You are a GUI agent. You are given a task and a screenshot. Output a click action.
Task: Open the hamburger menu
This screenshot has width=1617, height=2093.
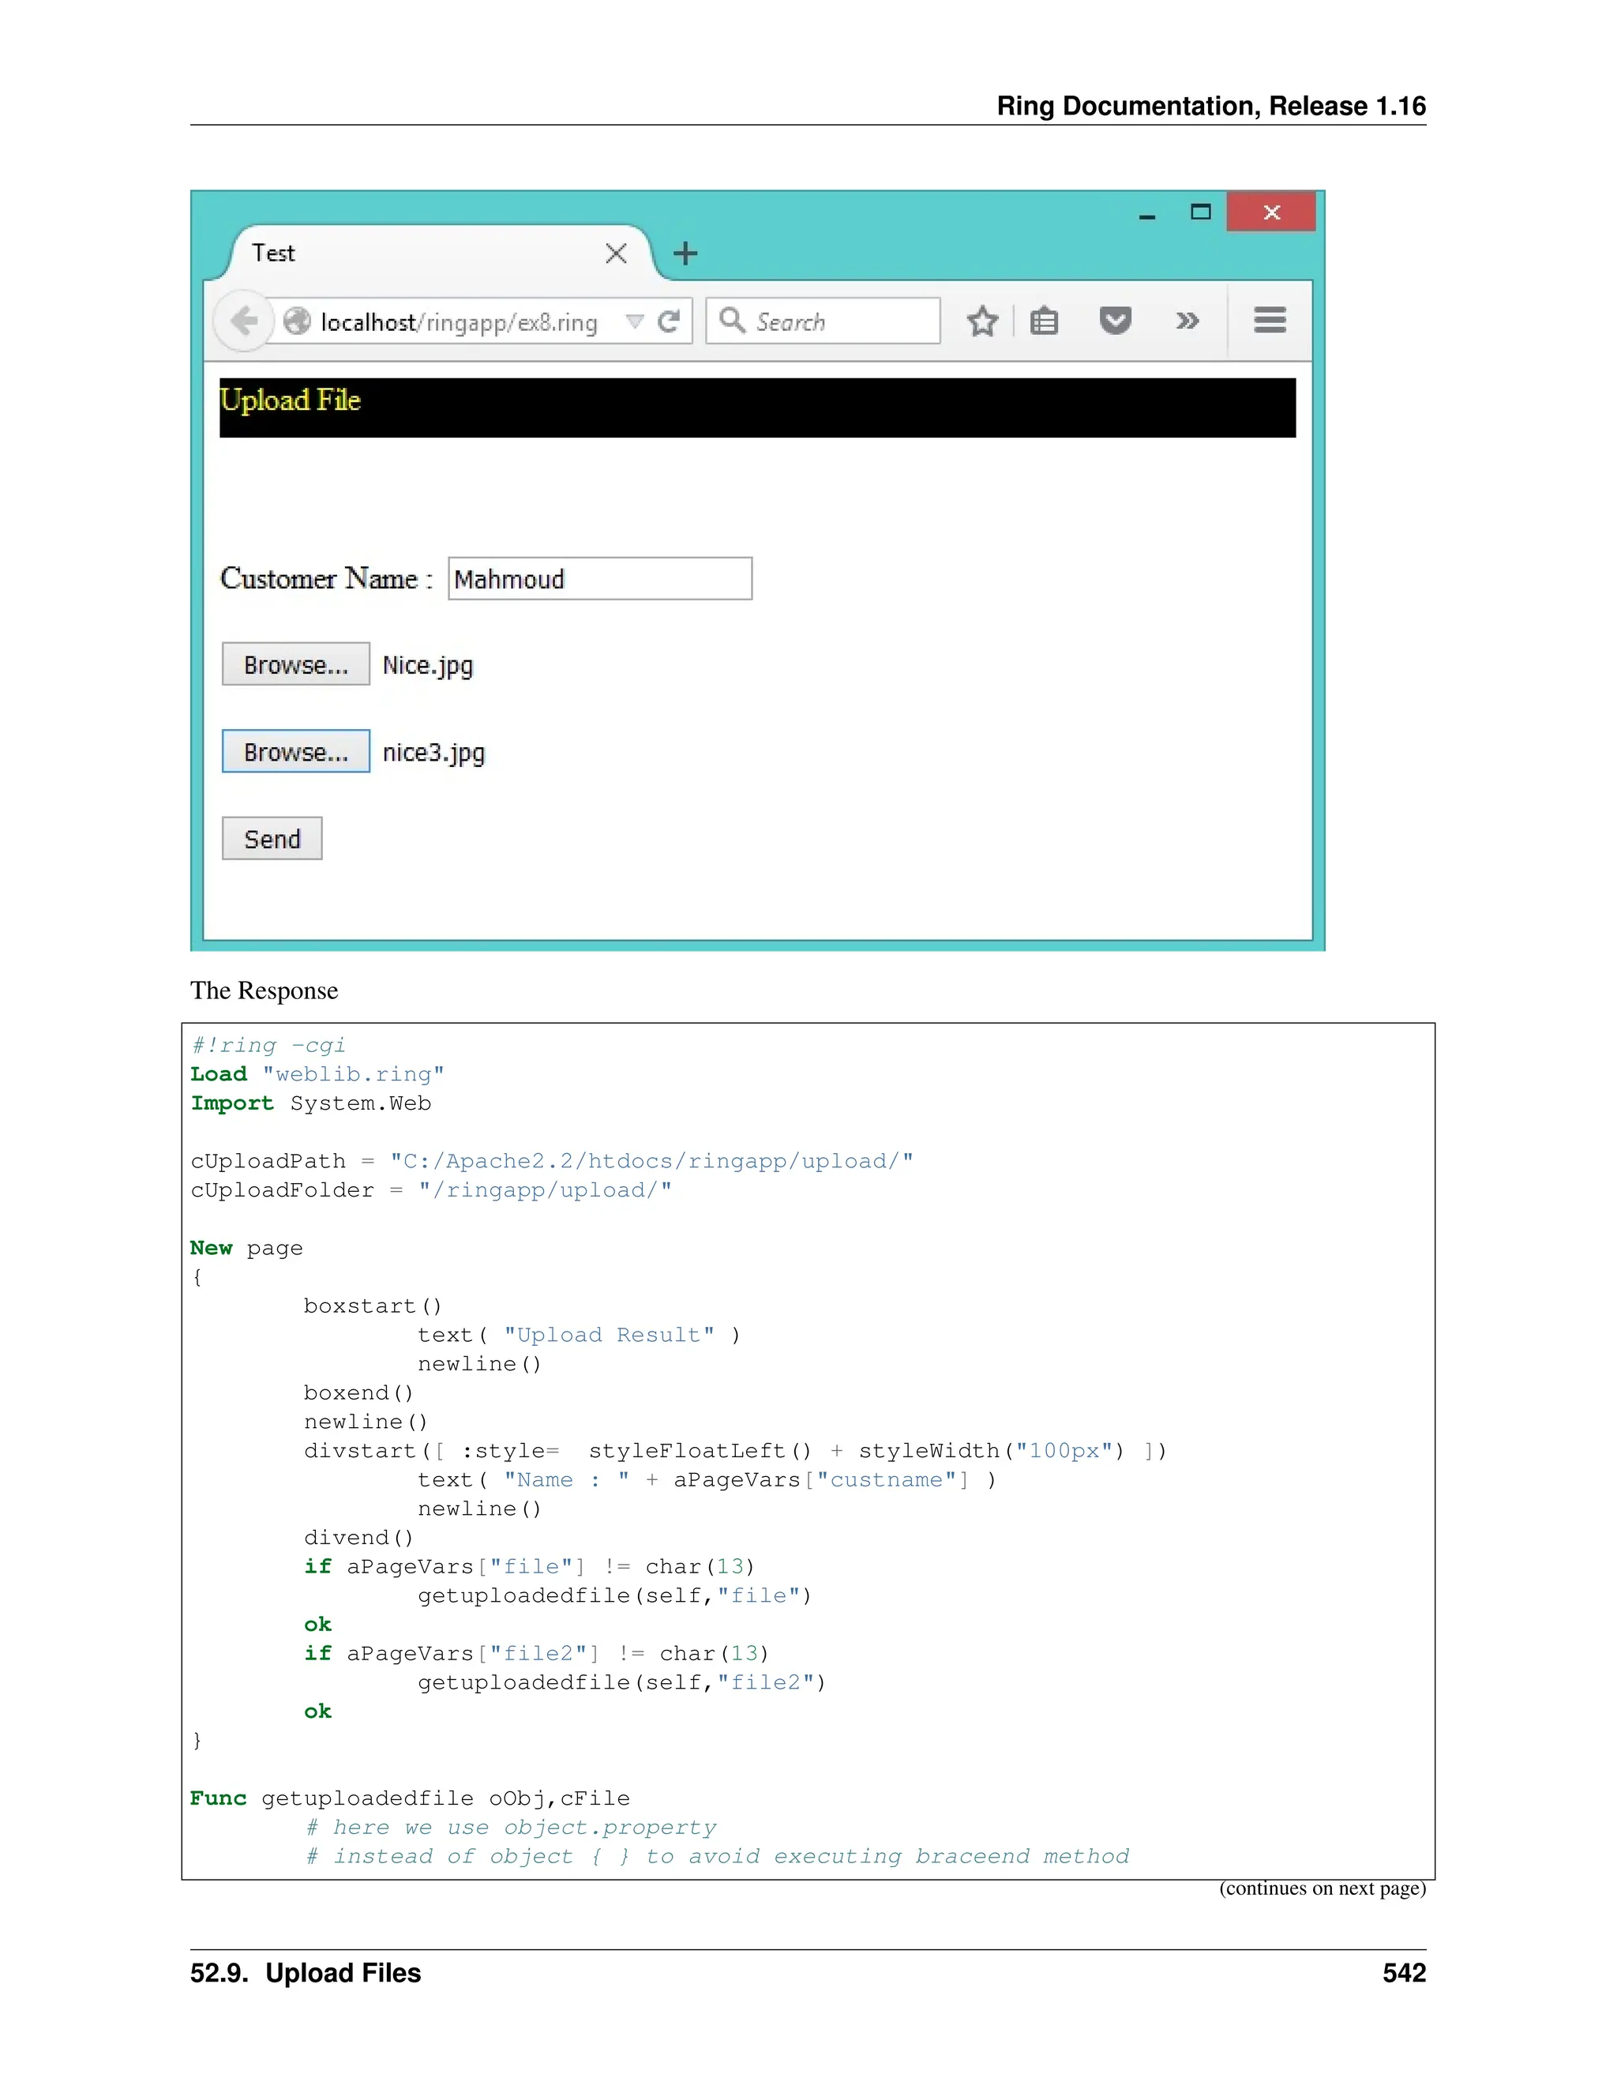[x=1270, y=320]
